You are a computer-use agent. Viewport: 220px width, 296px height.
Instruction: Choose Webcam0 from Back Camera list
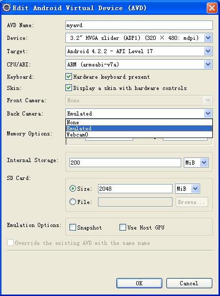(139, 134)
